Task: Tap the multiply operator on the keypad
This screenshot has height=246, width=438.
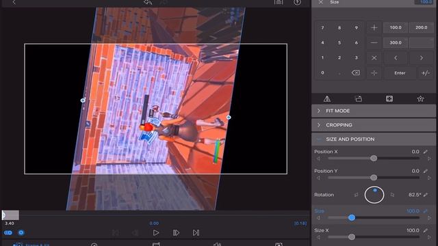Action: click(374, 57)
